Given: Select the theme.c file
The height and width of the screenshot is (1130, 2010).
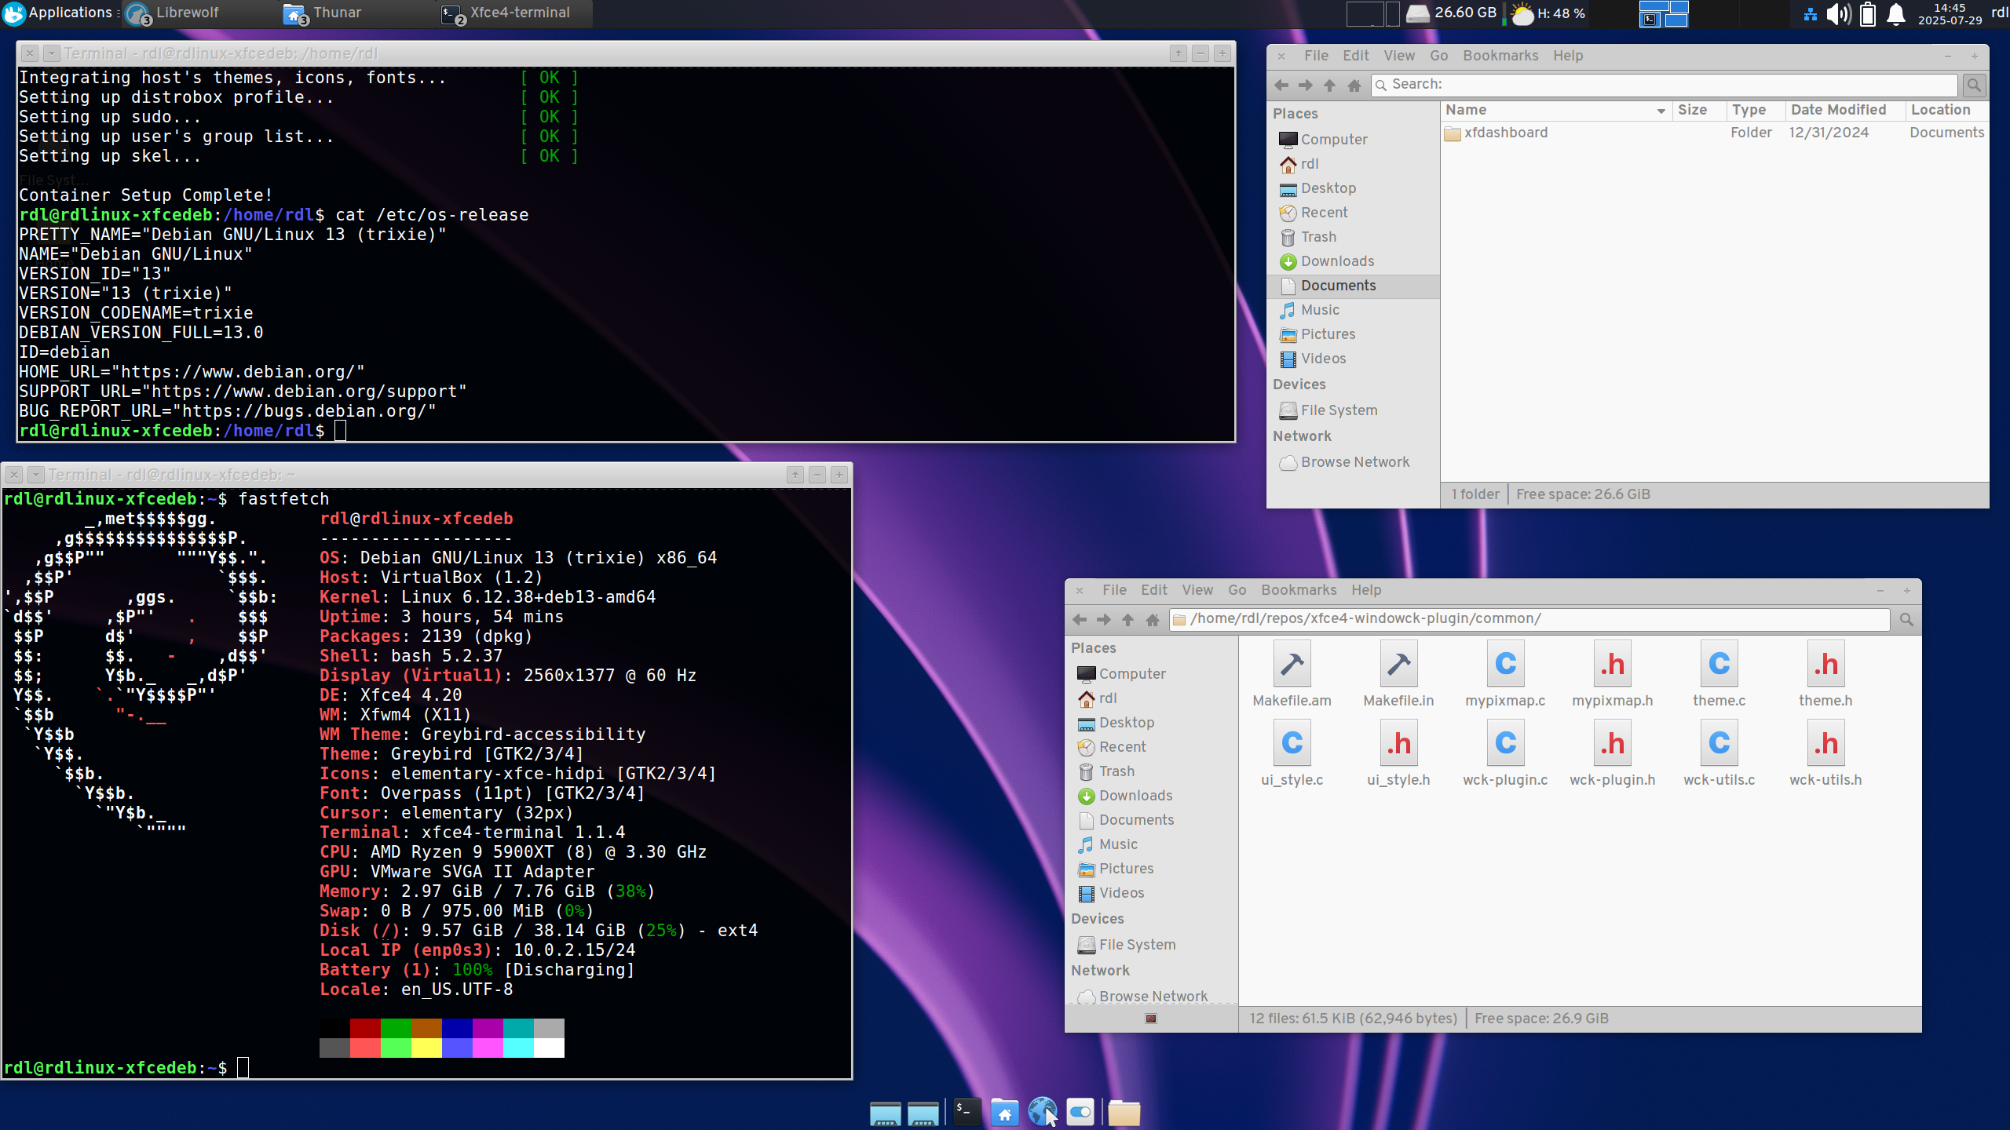Looking at the screenshot, I should (1719, 675).
